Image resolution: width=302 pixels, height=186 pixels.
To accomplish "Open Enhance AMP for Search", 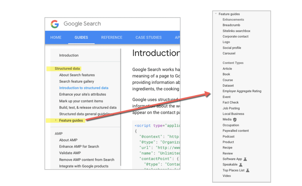I will tap(79, 147).
